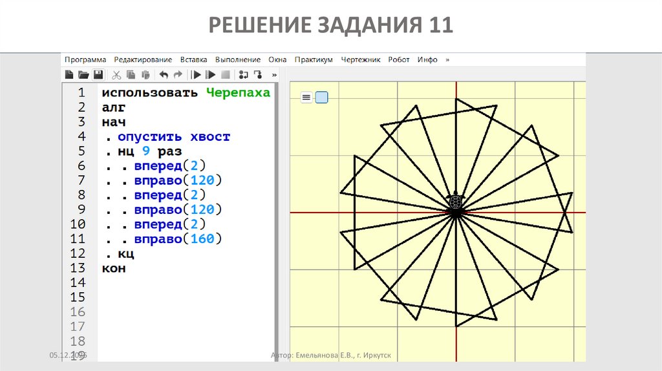
Task: Click the loop count 9 in line 5
Action: pyautogui.click(x=146, y=151)
